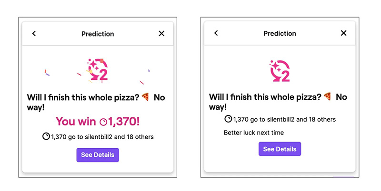Open See Details below "Better luck next time"

point(280,149)
